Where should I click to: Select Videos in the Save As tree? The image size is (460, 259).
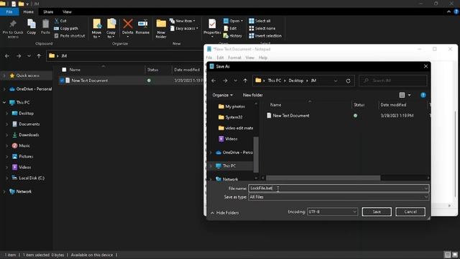(228, 139)
